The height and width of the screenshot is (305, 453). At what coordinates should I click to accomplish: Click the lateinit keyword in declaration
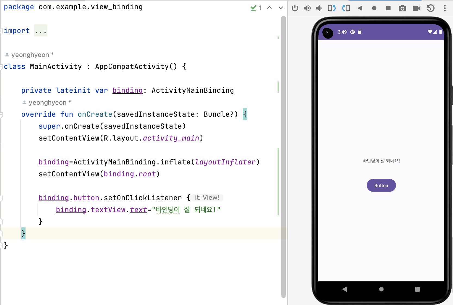click(x=73, y=90)
